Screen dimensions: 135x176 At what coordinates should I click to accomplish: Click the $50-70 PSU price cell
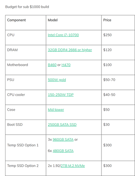tap(118, 82)
